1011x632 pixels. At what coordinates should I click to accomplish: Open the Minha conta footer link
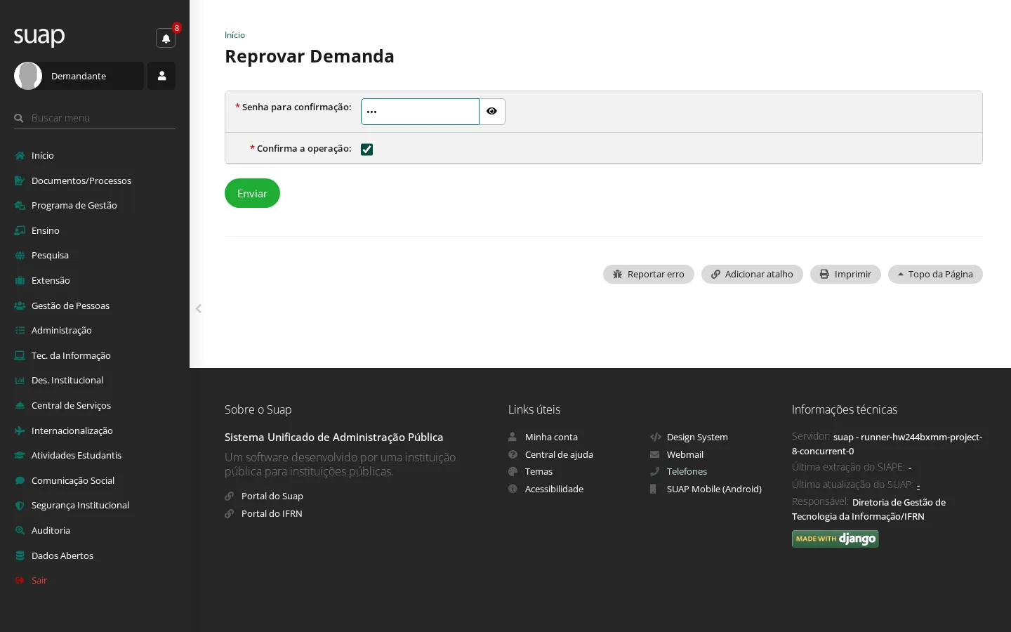point(551,437)
